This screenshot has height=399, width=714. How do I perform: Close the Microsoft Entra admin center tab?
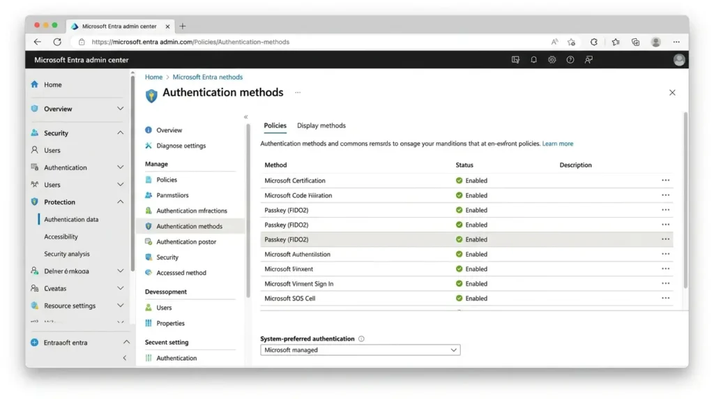(x=167, y=27)
